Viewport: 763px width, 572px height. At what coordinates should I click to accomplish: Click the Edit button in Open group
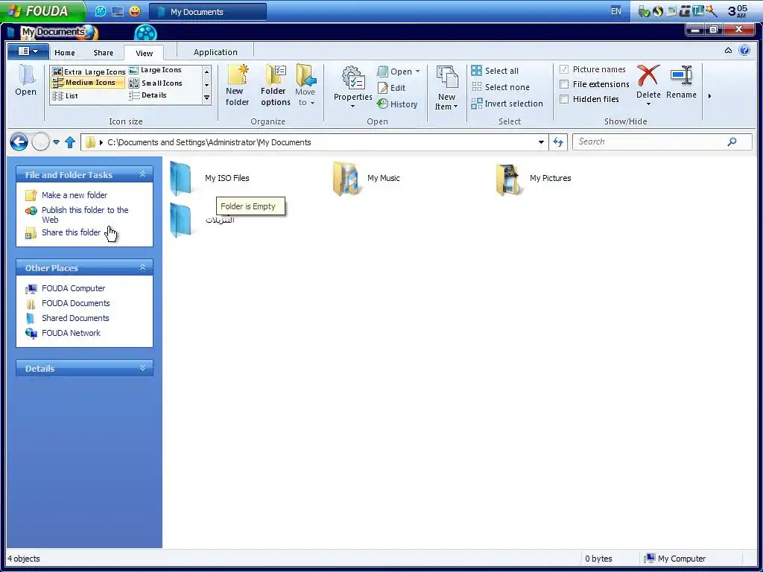[x=392, y=88]
